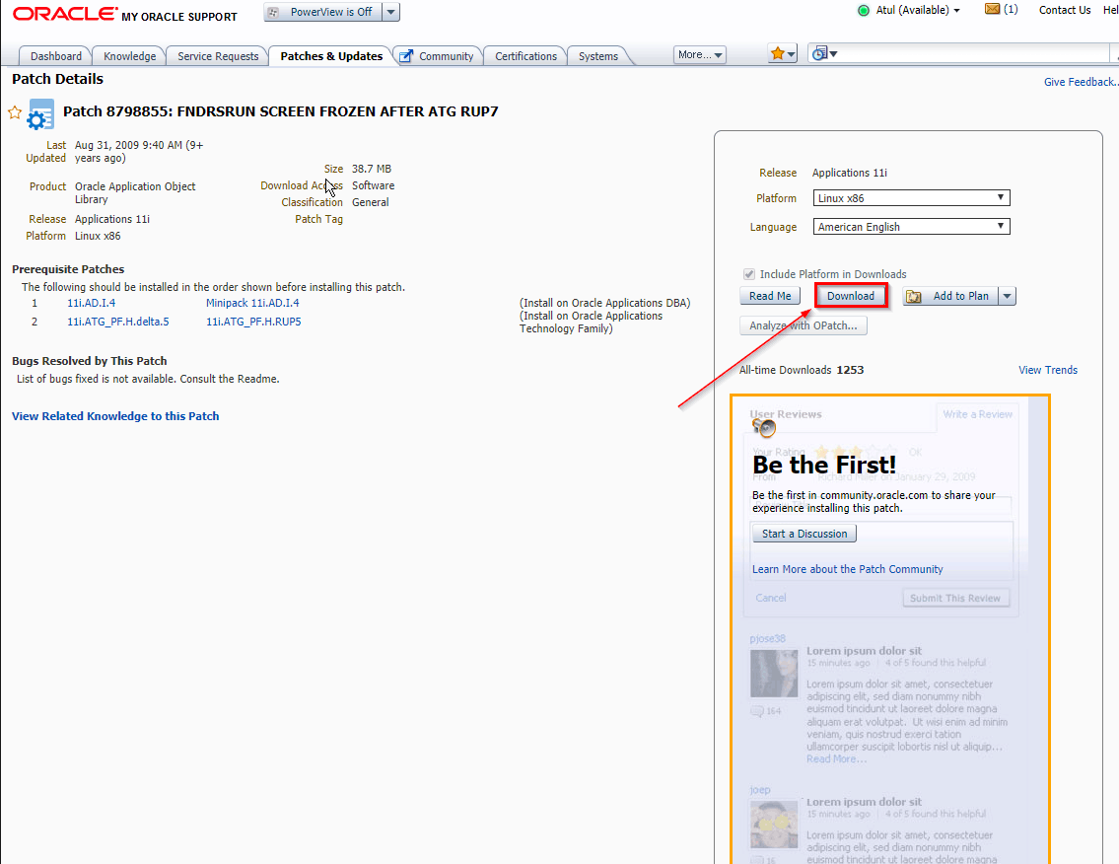This screenshot has height=864, width=1119.
Task: Click the Give Feedback link
Action: pyautogui.click(x=1081, y=82)
